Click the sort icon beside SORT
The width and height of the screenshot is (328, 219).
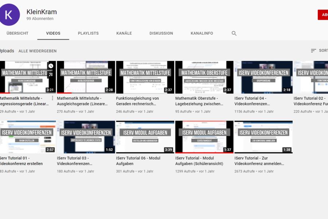coord(313,50)
